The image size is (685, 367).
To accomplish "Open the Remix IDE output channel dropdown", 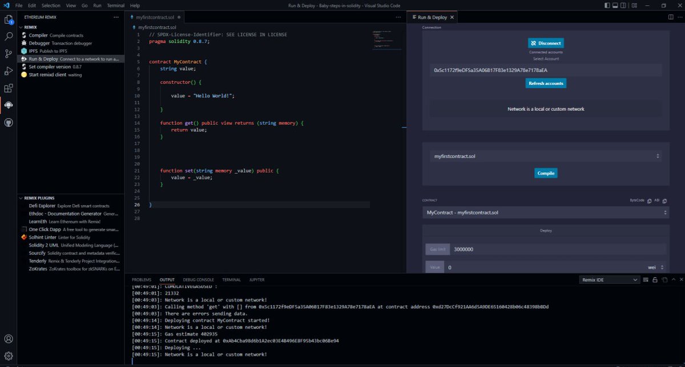I will (x=609, y=280).
